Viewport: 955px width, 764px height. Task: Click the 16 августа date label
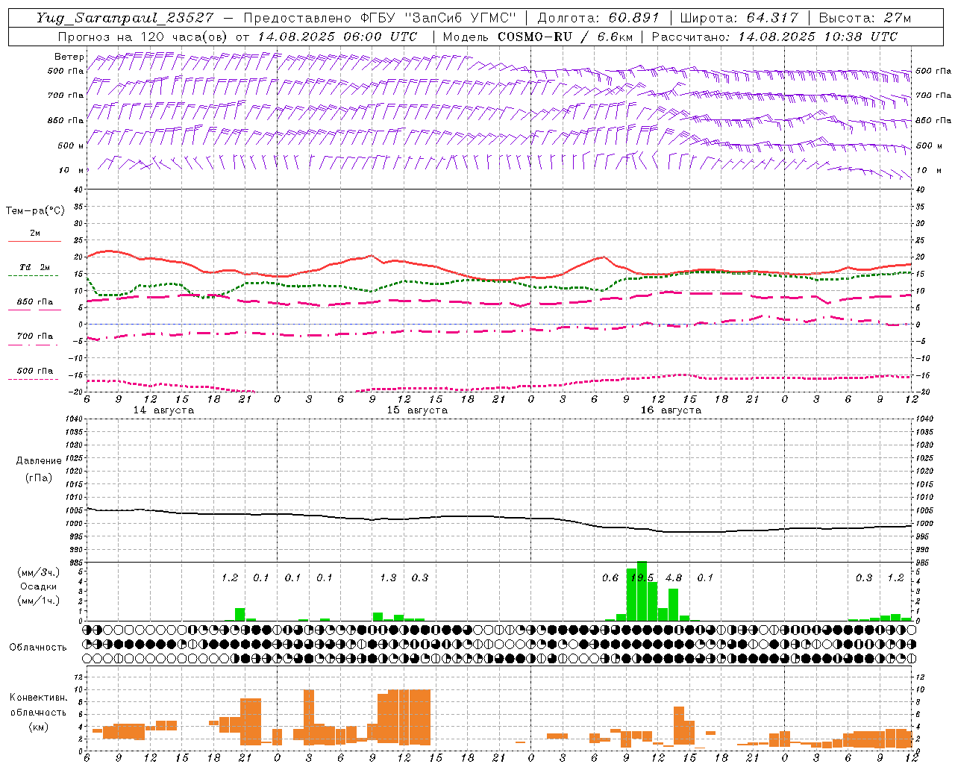671,410
